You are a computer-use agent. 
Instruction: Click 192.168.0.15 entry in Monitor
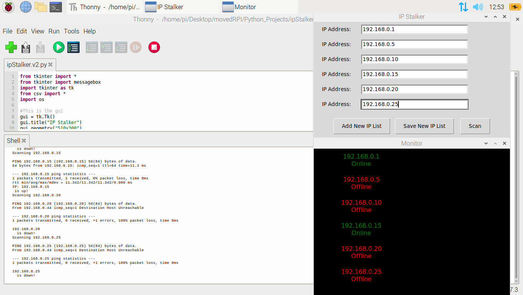(x=361, y=229)
